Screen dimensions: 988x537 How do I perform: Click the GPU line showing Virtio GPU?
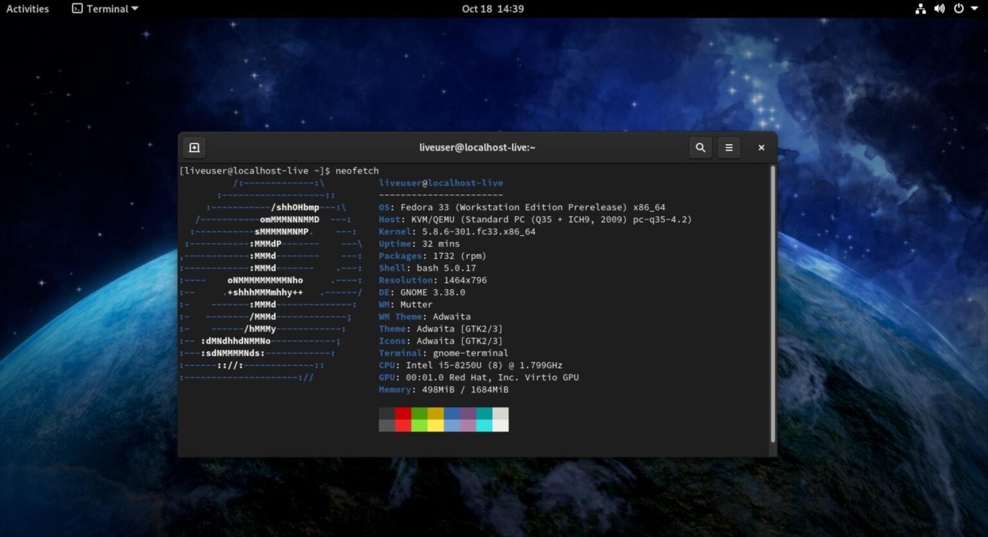click(479, 378)
